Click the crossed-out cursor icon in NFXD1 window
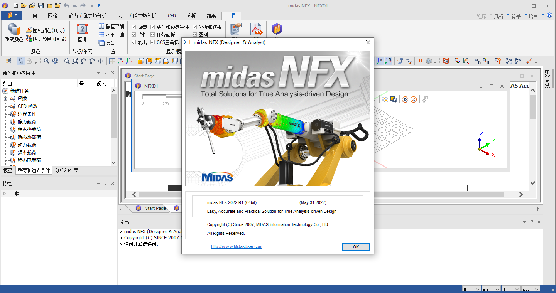The width and height of the screenshot is (556, 293). [x=414, y=99]
